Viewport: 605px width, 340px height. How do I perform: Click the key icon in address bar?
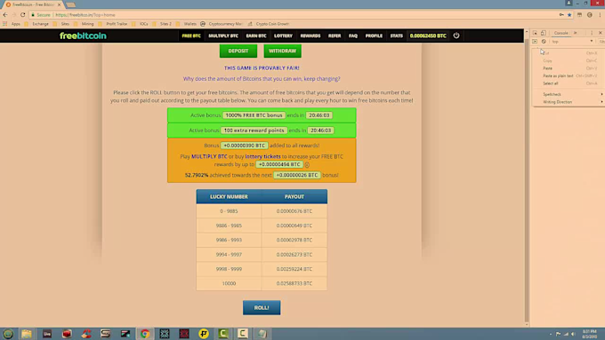pos(561,14)
